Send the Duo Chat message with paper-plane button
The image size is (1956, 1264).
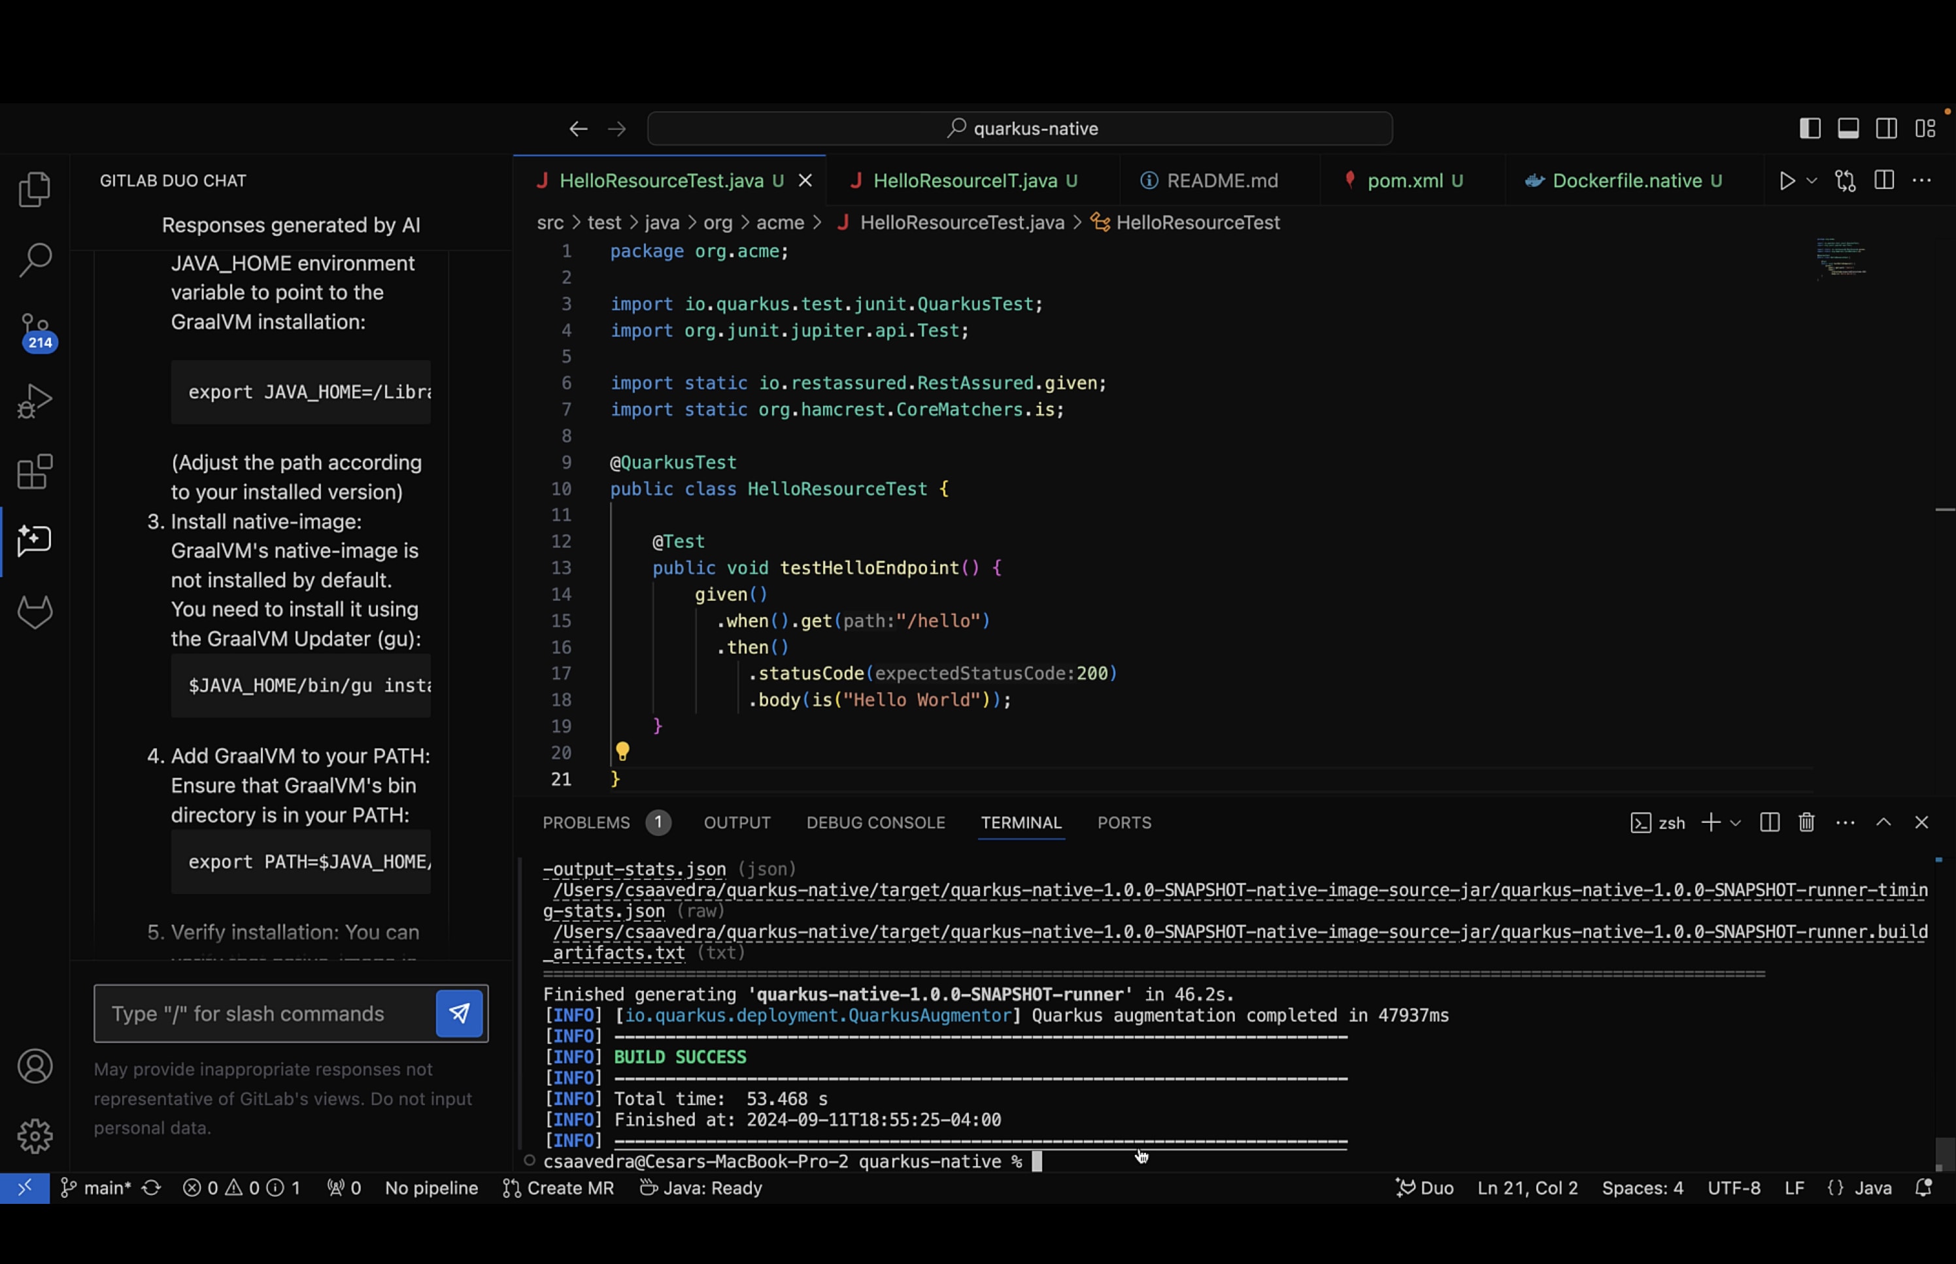(x=459, y=1013)
